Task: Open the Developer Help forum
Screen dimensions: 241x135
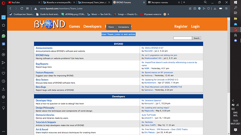Action: [x=44, y=100]
